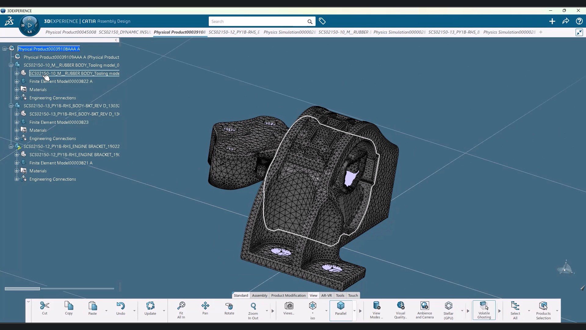Toggle Visual Quality mode

coord(400,309)
